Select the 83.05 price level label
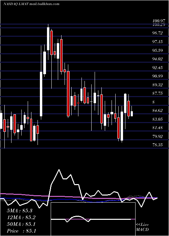This screenshot has height=236, width=169. [158, 119]
